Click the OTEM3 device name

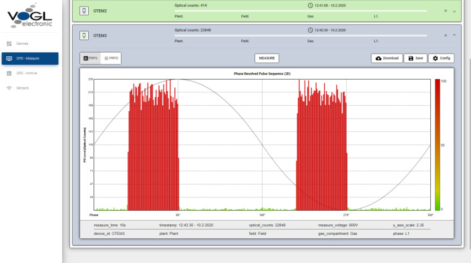(100, 35)
